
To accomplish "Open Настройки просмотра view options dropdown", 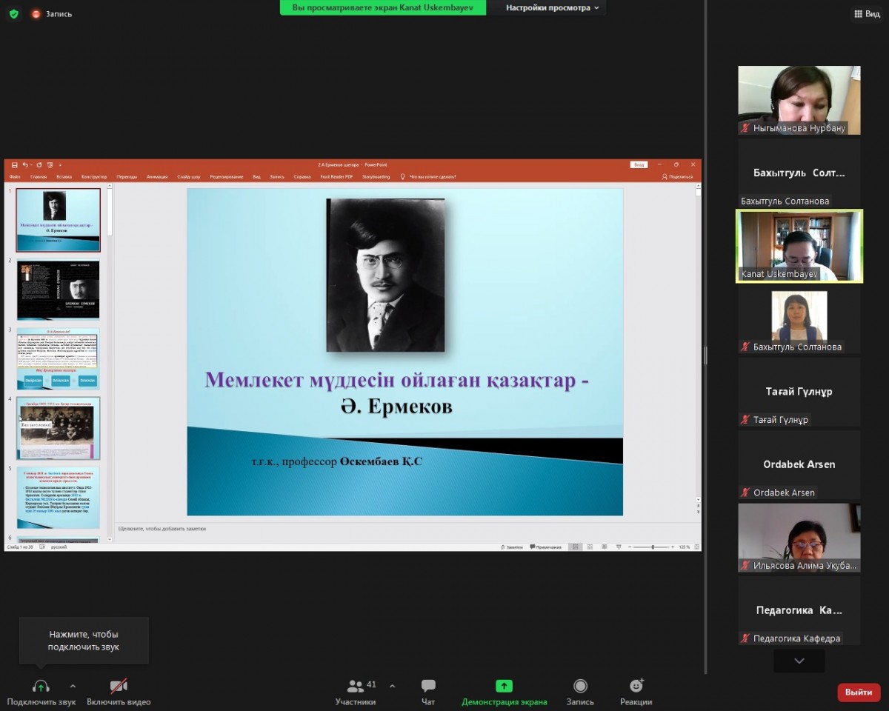I will pyautogui.click(x=553, y=7).
